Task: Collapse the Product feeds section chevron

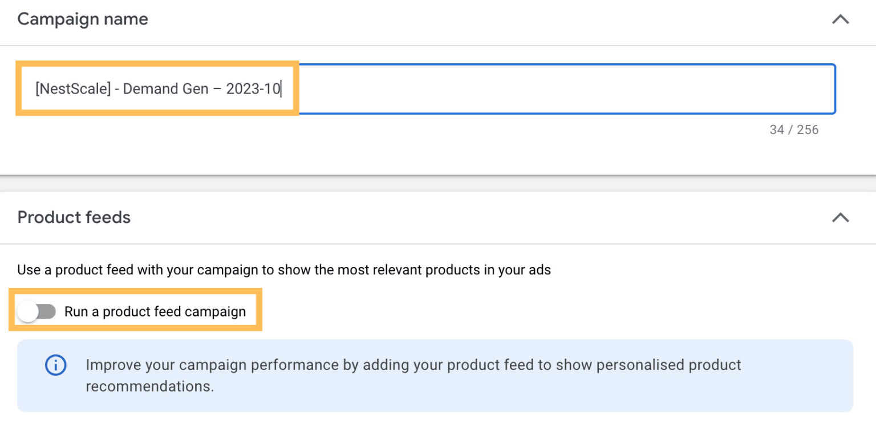Action: pos(840,217)
